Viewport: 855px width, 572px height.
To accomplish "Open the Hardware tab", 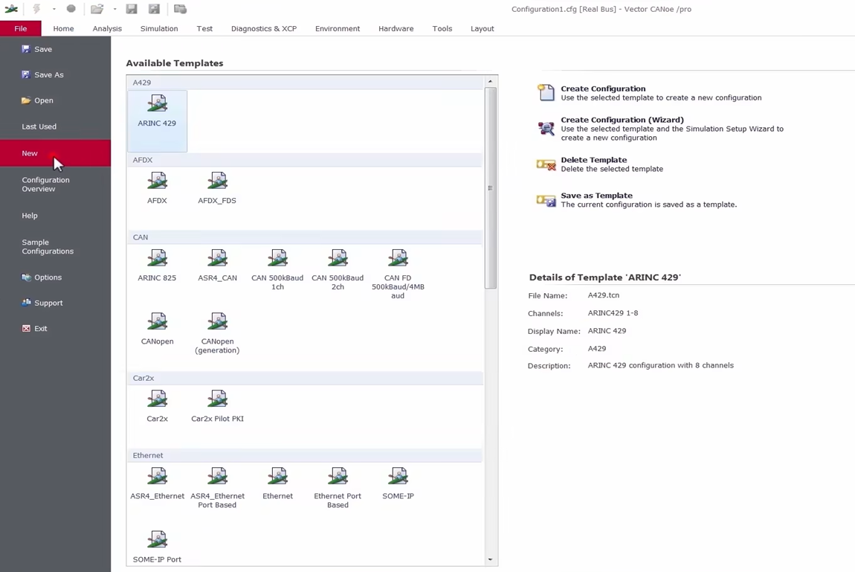I will [x=396, y=28].
